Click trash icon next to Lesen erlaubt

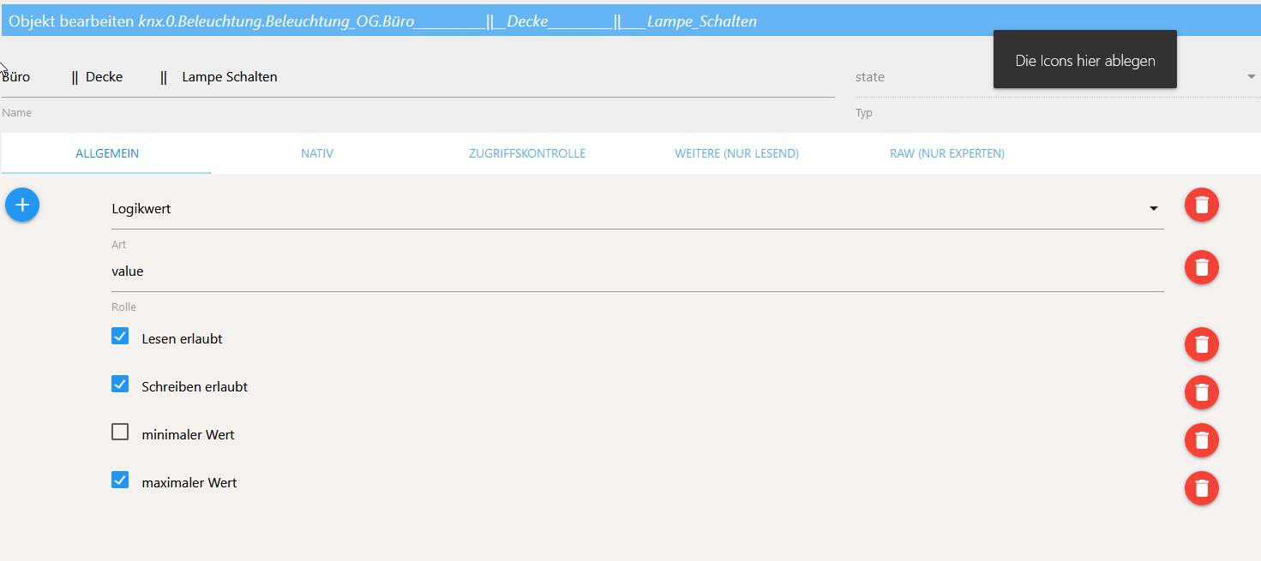click(1202, 344)
